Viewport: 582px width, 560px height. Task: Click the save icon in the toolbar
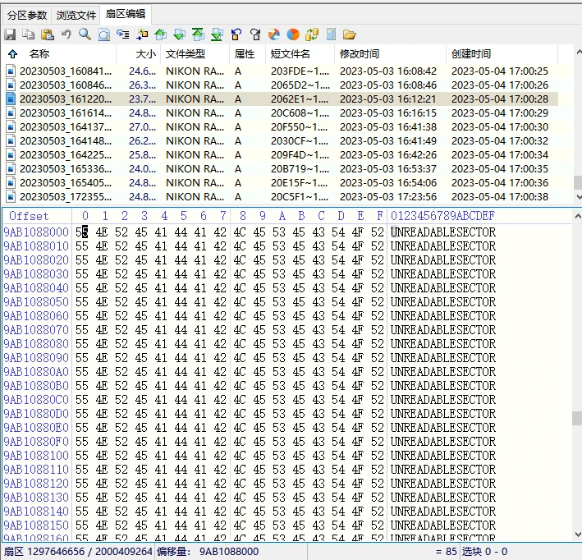click(x=10, y=34)
